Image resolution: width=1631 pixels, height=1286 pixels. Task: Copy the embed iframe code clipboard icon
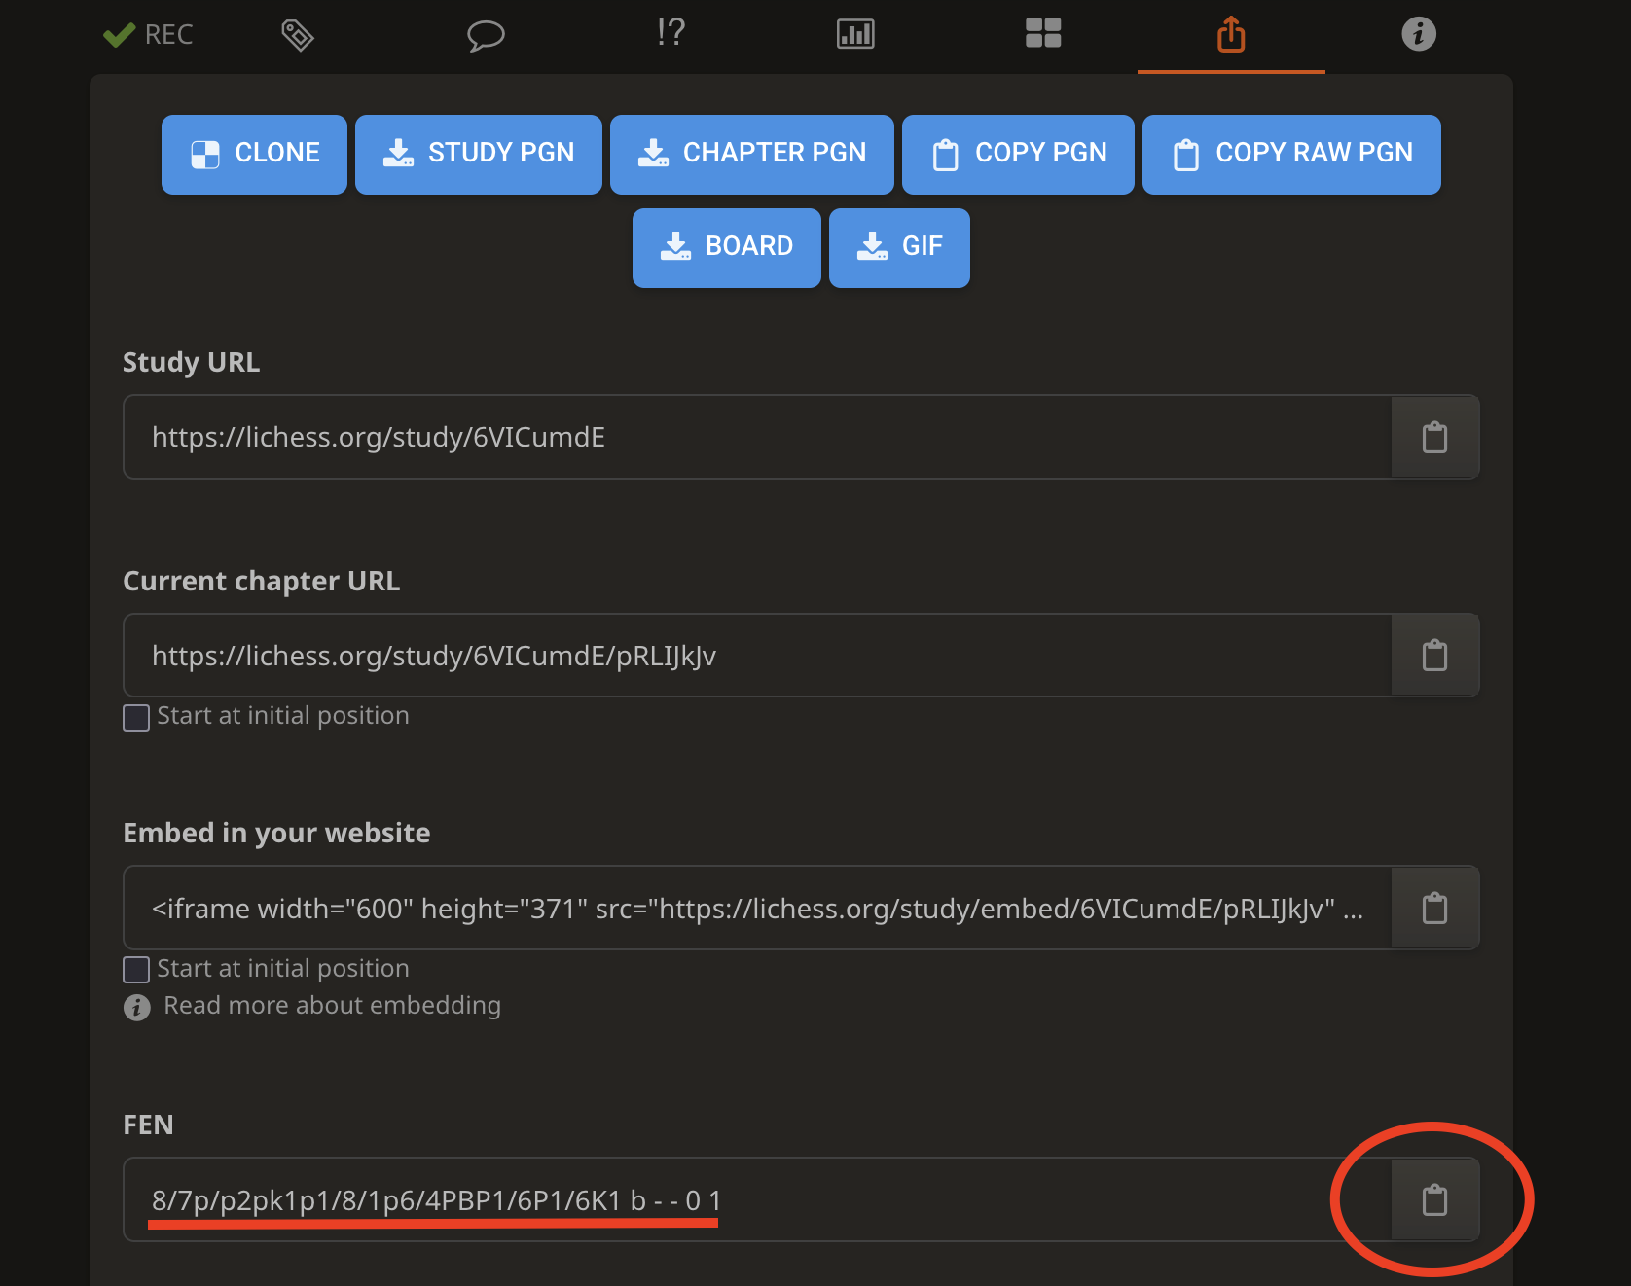tap(1433, 908)
